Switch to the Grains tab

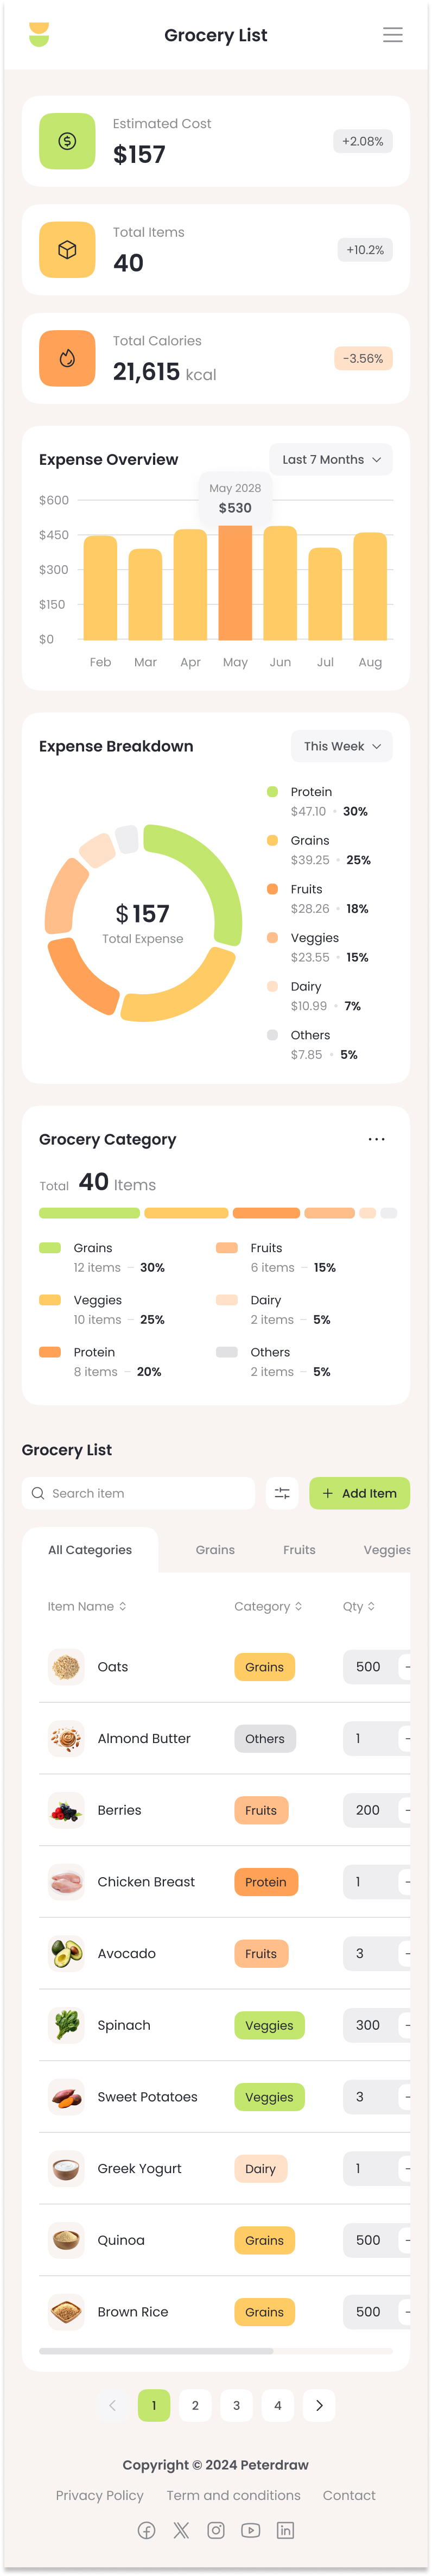pyautogui.click(x=214, y=1549)
